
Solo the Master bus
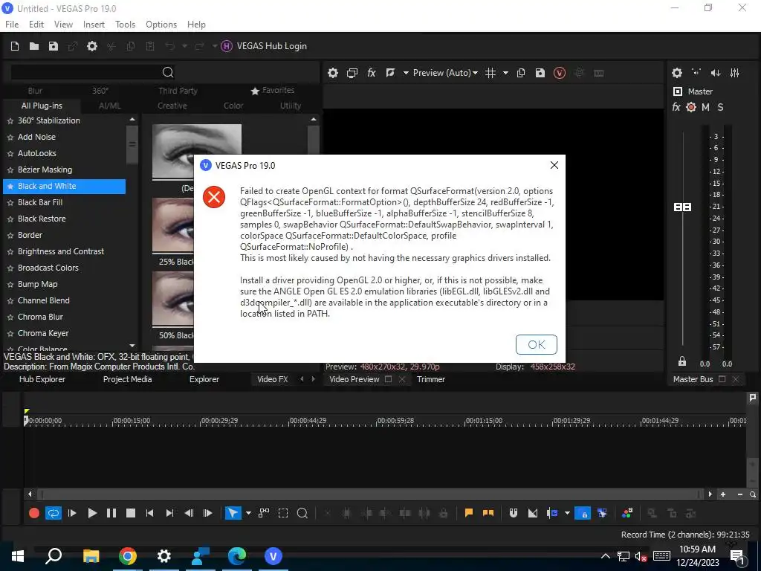click(720, 107)
